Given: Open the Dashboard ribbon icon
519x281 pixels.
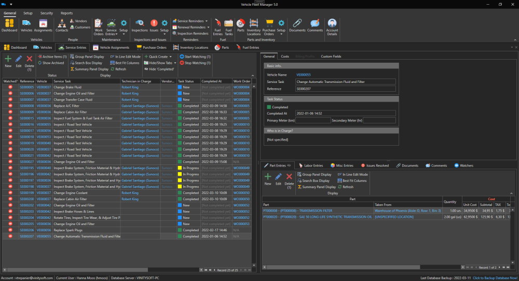Looking at the screenshot, I should pos(9,25).
